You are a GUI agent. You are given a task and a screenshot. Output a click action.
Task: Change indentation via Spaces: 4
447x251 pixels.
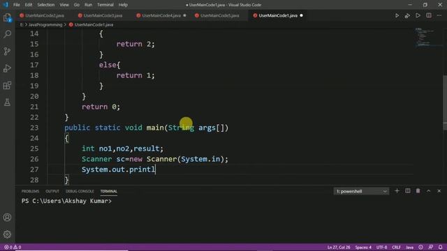(x=363, y=248)
